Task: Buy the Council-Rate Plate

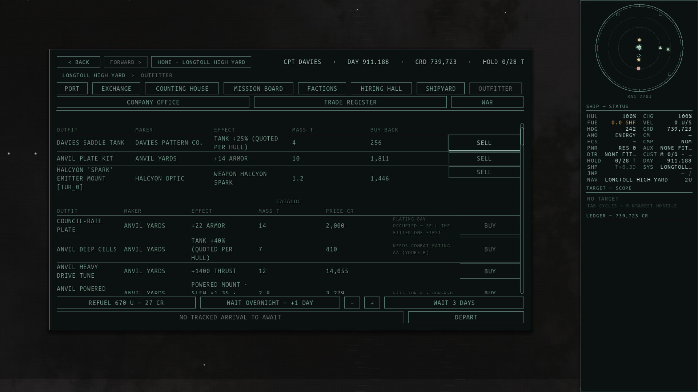Action: [490, 225]
